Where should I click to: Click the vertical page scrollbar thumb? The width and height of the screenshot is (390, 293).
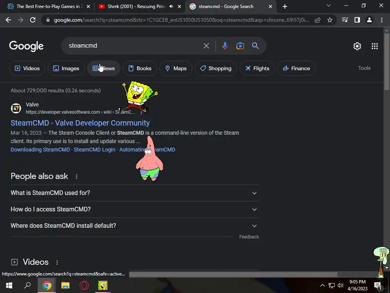pos(387,62)
